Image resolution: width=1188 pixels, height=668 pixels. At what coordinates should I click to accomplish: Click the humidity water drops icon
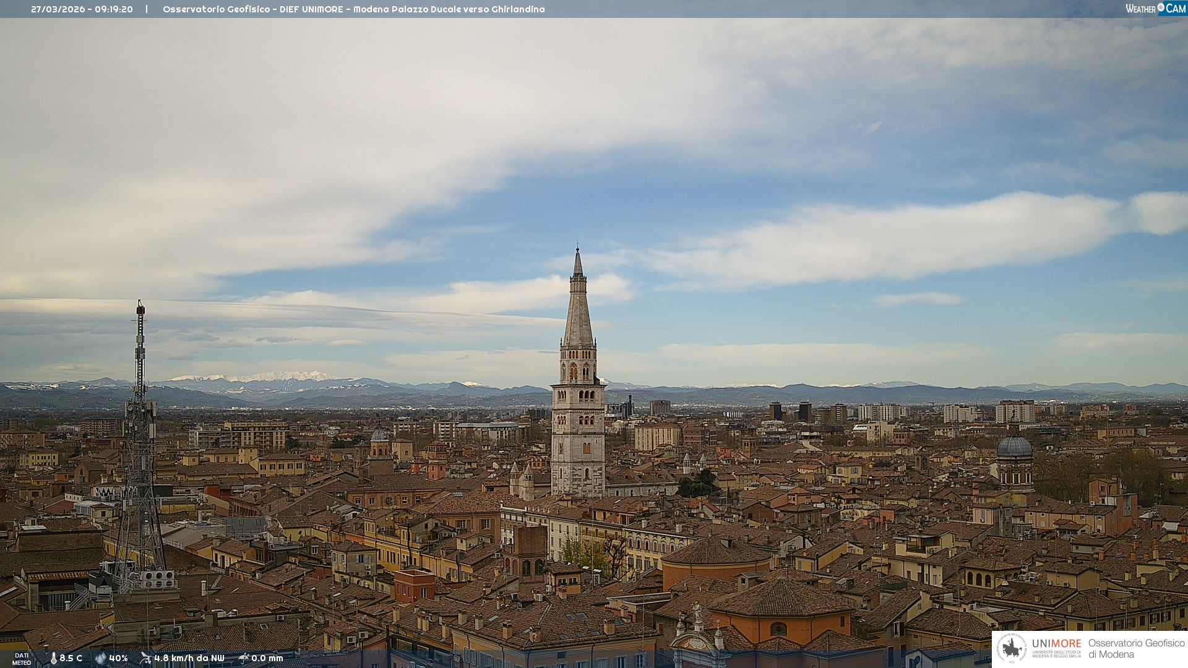(x=100, y=658)
